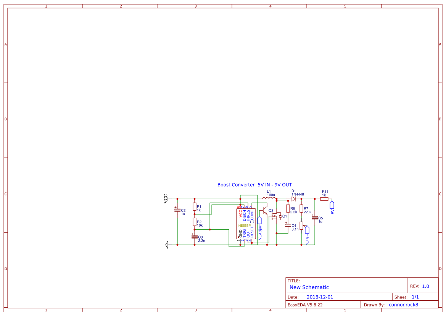Viewport: 446px width, 316px height.
Task: Select the Q2 transistor symbol
Action: [x=264, y=211]
